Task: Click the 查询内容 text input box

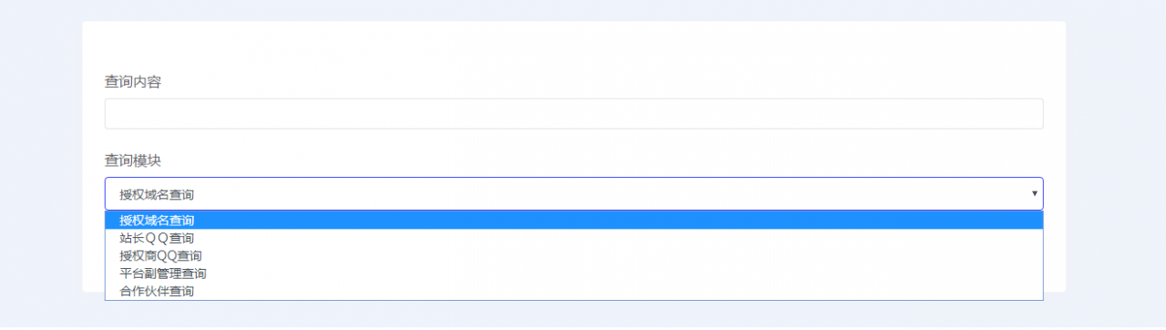Action: (574, 114)
